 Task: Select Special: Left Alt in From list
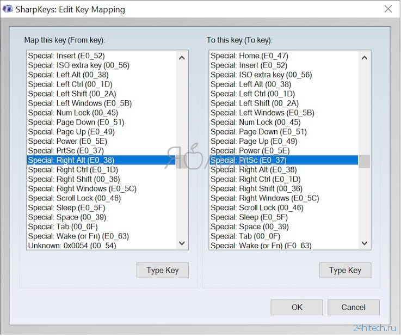point(101,75)
